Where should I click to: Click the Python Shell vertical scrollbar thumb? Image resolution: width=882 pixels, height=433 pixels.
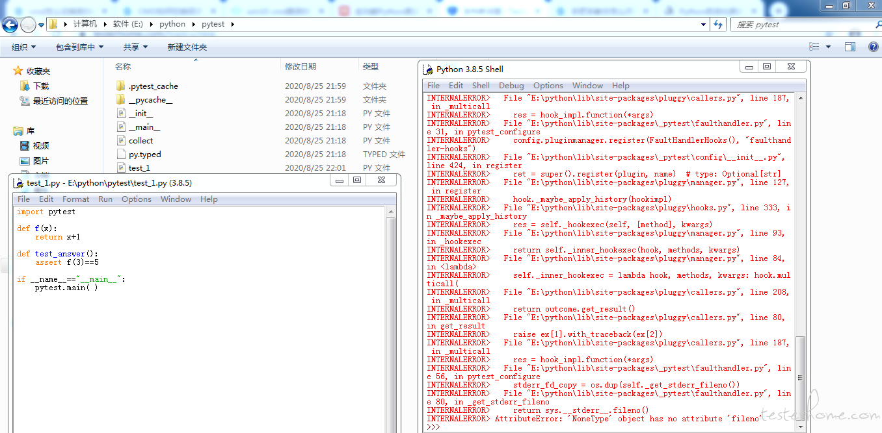[801, 377]
